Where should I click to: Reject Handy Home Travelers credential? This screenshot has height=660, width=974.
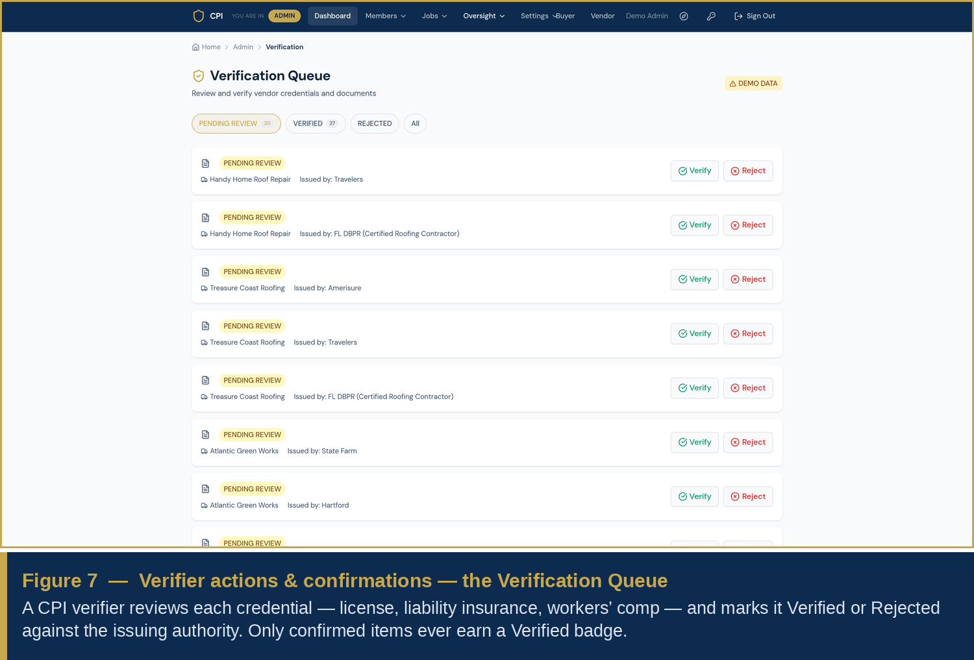[x=748, y=171]
